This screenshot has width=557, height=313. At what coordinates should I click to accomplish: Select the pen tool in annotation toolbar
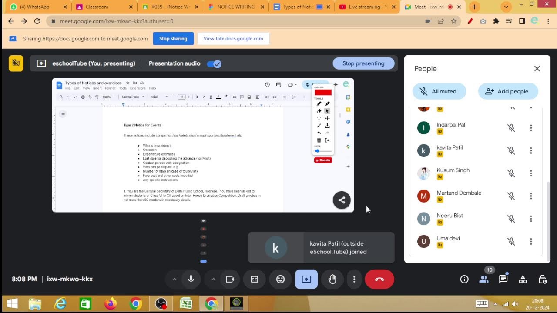click(319, 104)
